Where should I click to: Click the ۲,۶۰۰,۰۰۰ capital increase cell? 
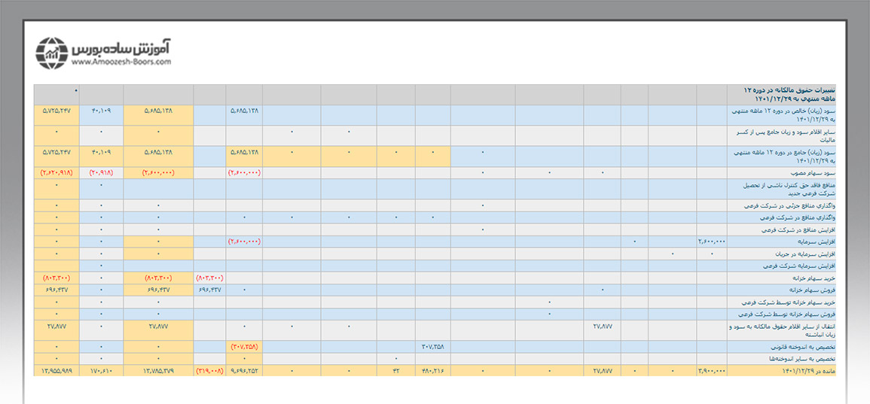click(x=712, y=241)
